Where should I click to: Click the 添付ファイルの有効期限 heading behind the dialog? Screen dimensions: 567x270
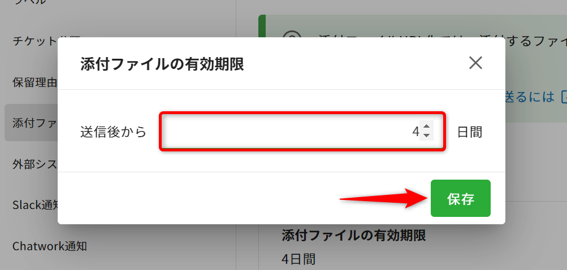click(354, 236)
